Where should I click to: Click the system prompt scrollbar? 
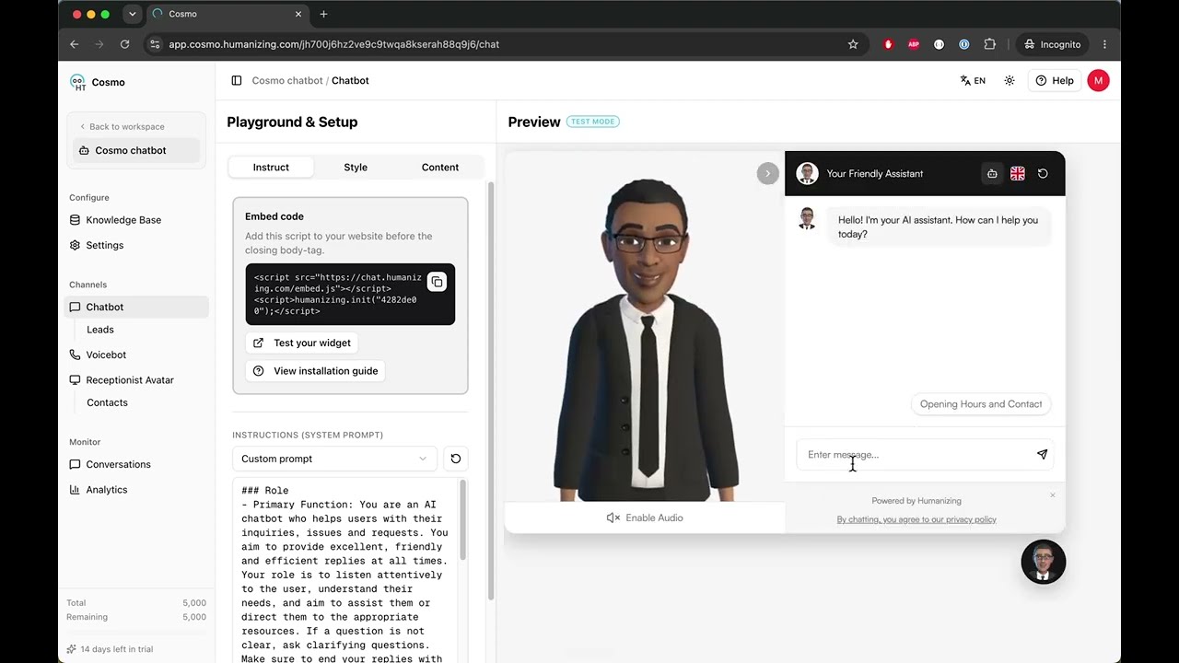462,521
